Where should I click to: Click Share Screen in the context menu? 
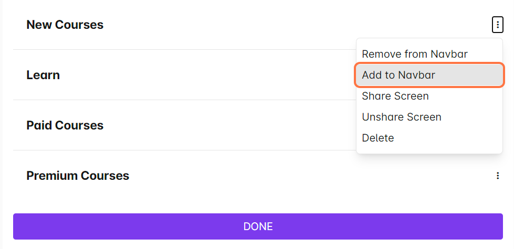click(x=395, y=96)
